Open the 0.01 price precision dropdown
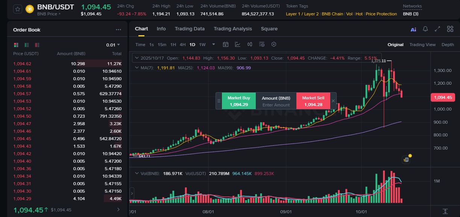Screen dimensions: 460x217 pos(113,45)
